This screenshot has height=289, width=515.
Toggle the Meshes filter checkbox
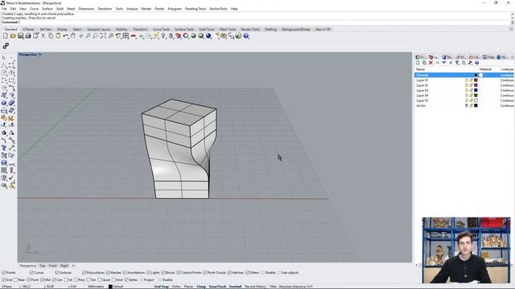[108, 273]
